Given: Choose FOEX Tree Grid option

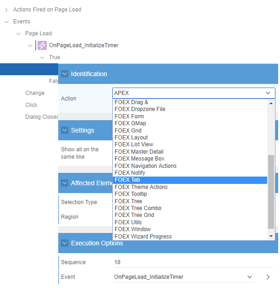Looking at the screenshot, I should 190,215.
